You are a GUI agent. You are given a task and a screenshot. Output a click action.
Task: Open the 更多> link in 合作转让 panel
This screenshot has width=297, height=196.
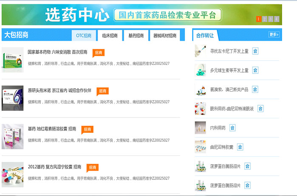274,35
